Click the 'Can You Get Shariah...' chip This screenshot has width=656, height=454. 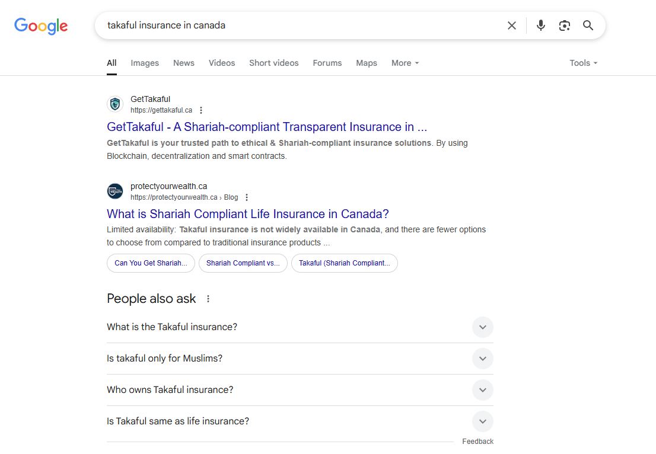[x=151, y=263]
